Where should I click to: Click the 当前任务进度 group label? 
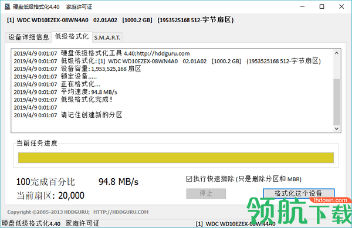pyautogui.click(x=37, y=143)
